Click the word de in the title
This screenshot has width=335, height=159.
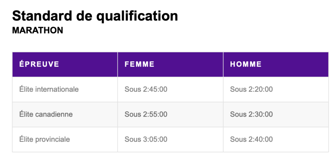[84, 16]
